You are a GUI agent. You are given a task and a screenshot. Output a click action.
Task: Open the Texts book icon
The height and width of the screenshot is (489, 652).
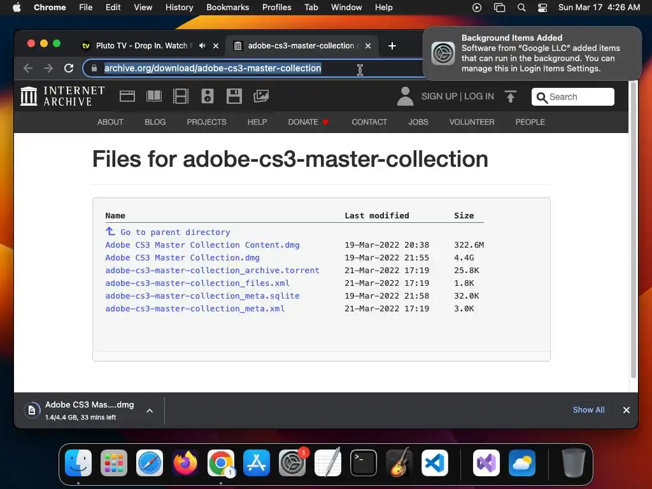154,97
